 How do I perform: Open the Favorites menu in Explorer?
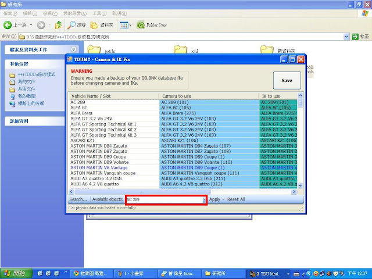[75, 13]
